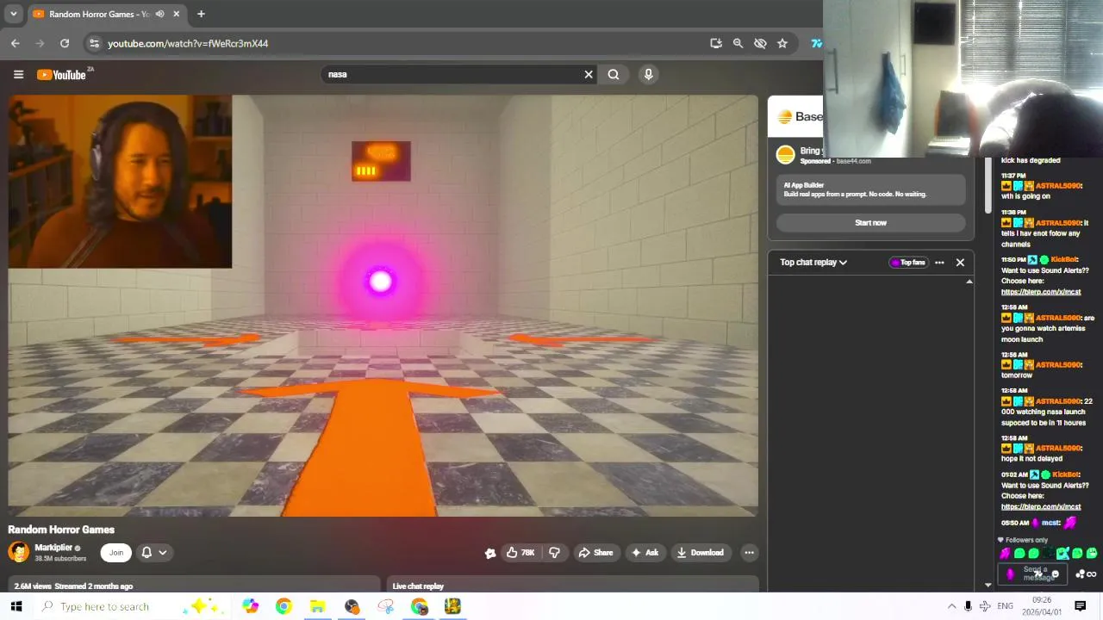The width and height of the screenshot is (1103, 620).
Task: Open more video actions ellipsis
Action: 749,553
